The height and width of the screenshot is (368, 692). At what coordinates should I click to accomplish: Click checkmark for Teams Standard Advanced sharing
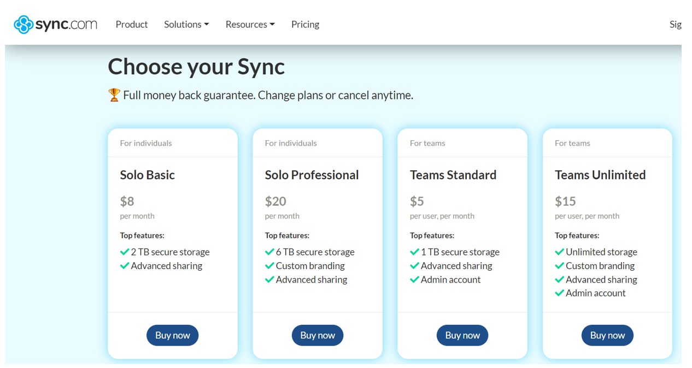click(414, 266)
